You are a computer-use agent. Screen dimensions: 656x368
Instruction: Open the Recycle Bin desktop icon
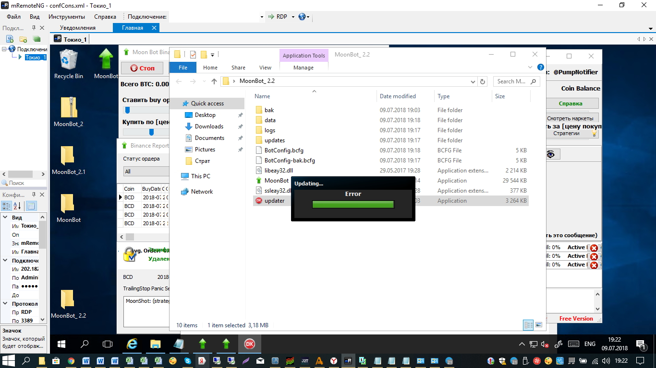pos(69,65)
